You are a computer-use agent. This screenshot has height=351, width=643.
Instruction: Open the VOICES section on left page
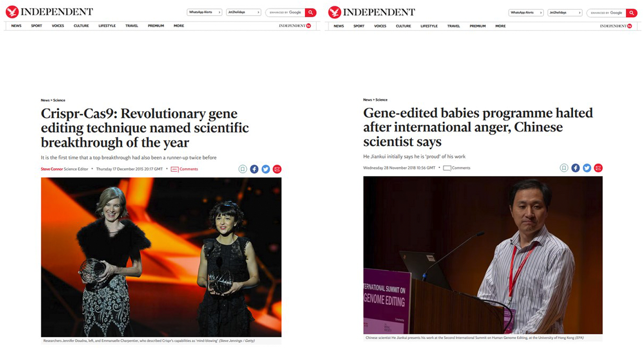pyautogui.click(x=58, y=26)
